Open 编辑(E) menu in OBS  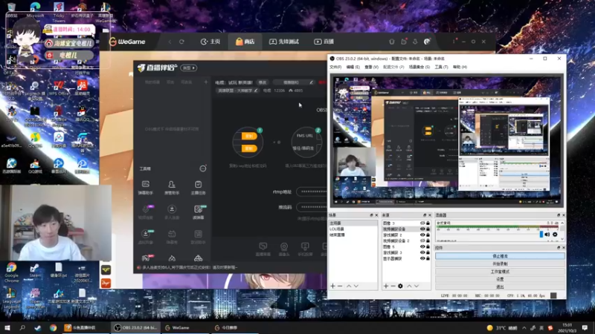(353, 67)
